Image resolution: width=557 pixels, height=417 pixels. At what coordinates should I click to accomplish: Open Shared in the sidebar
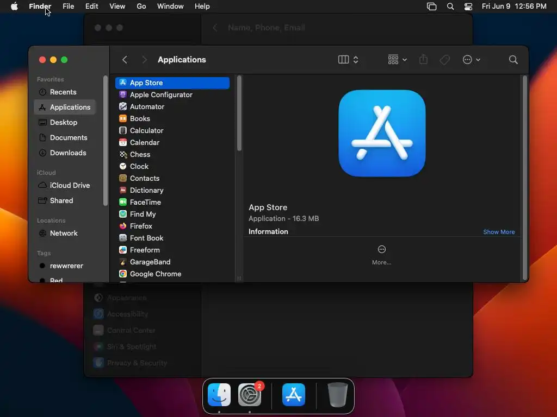pyautogui.click(x=65, y=201)
